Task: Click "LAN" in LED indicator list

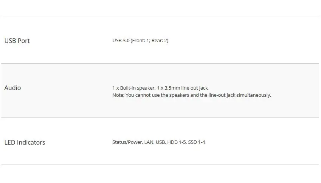Action: [x=149, y=142]
